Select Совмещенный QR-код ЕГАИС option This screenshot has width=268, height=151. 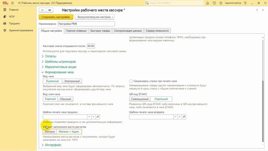(x=140, y=99)
